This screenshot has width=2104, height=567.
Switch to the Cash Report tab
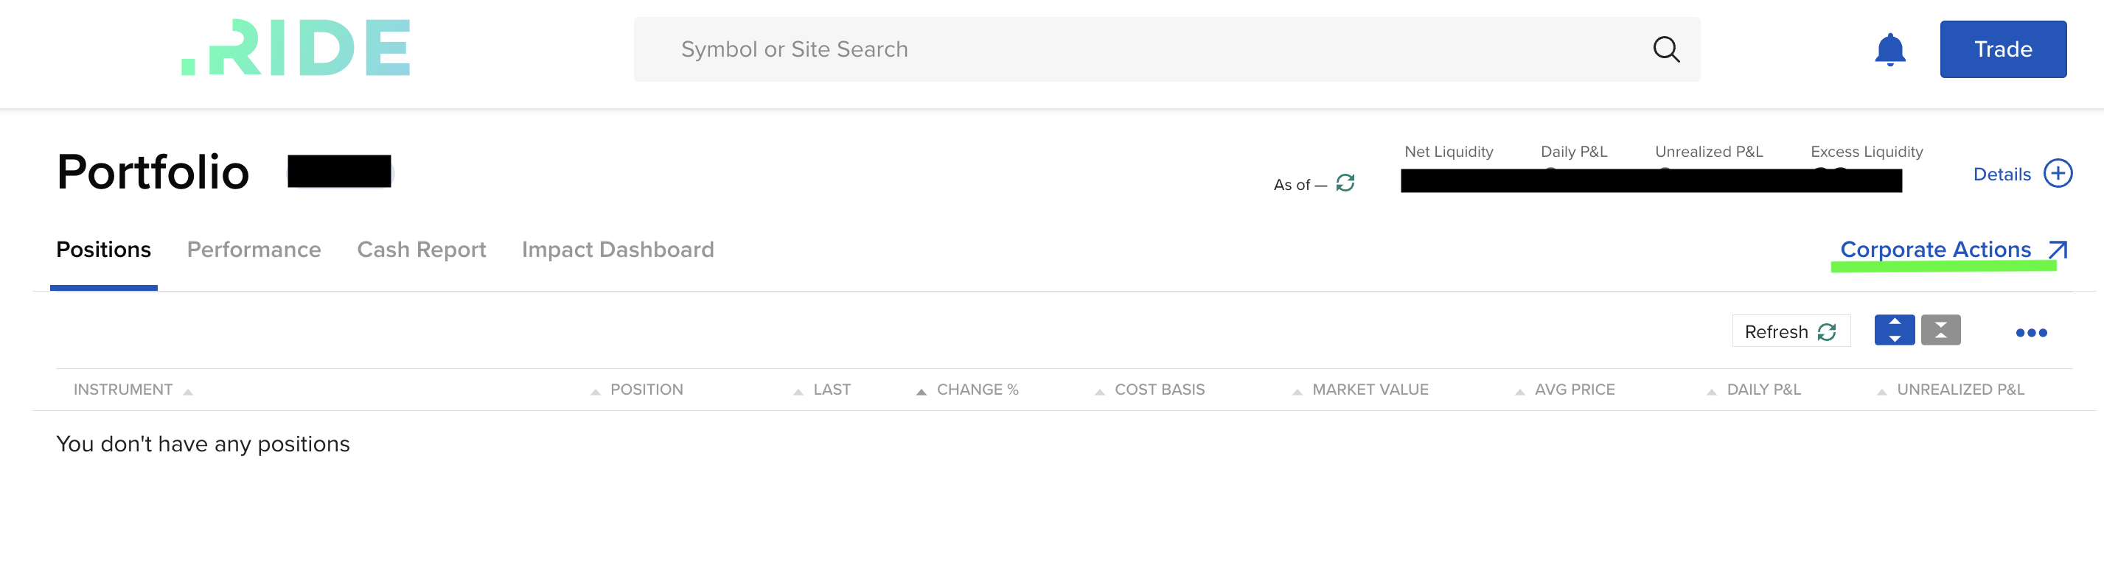tap(421, 250)
